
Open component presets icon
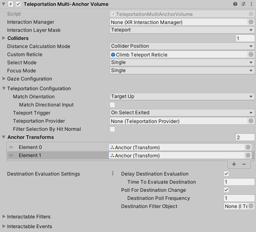(243, 4)
